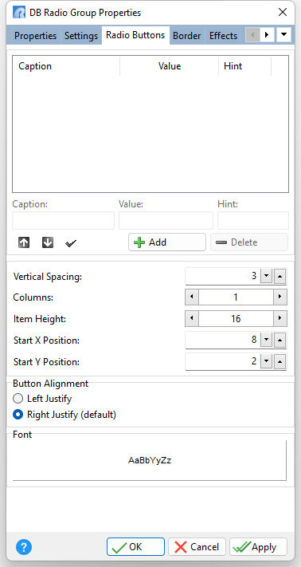The width and height of the screenshot is (301, 567).
Task: Select the Right Justify (default) option
Action: [x=64, y=415]
